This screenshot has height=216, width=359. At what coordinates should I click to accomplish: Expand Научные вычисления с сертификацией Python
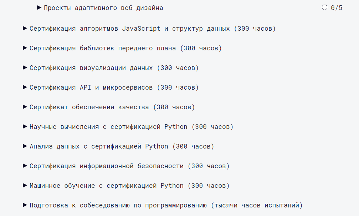pyautogui.click(x=25, y=126)
